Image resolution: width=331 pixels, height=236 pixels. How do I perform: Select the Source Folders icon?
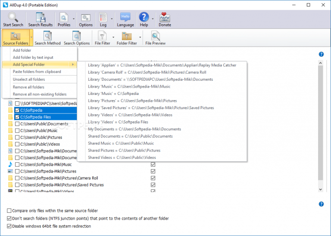tap(16, 36)
